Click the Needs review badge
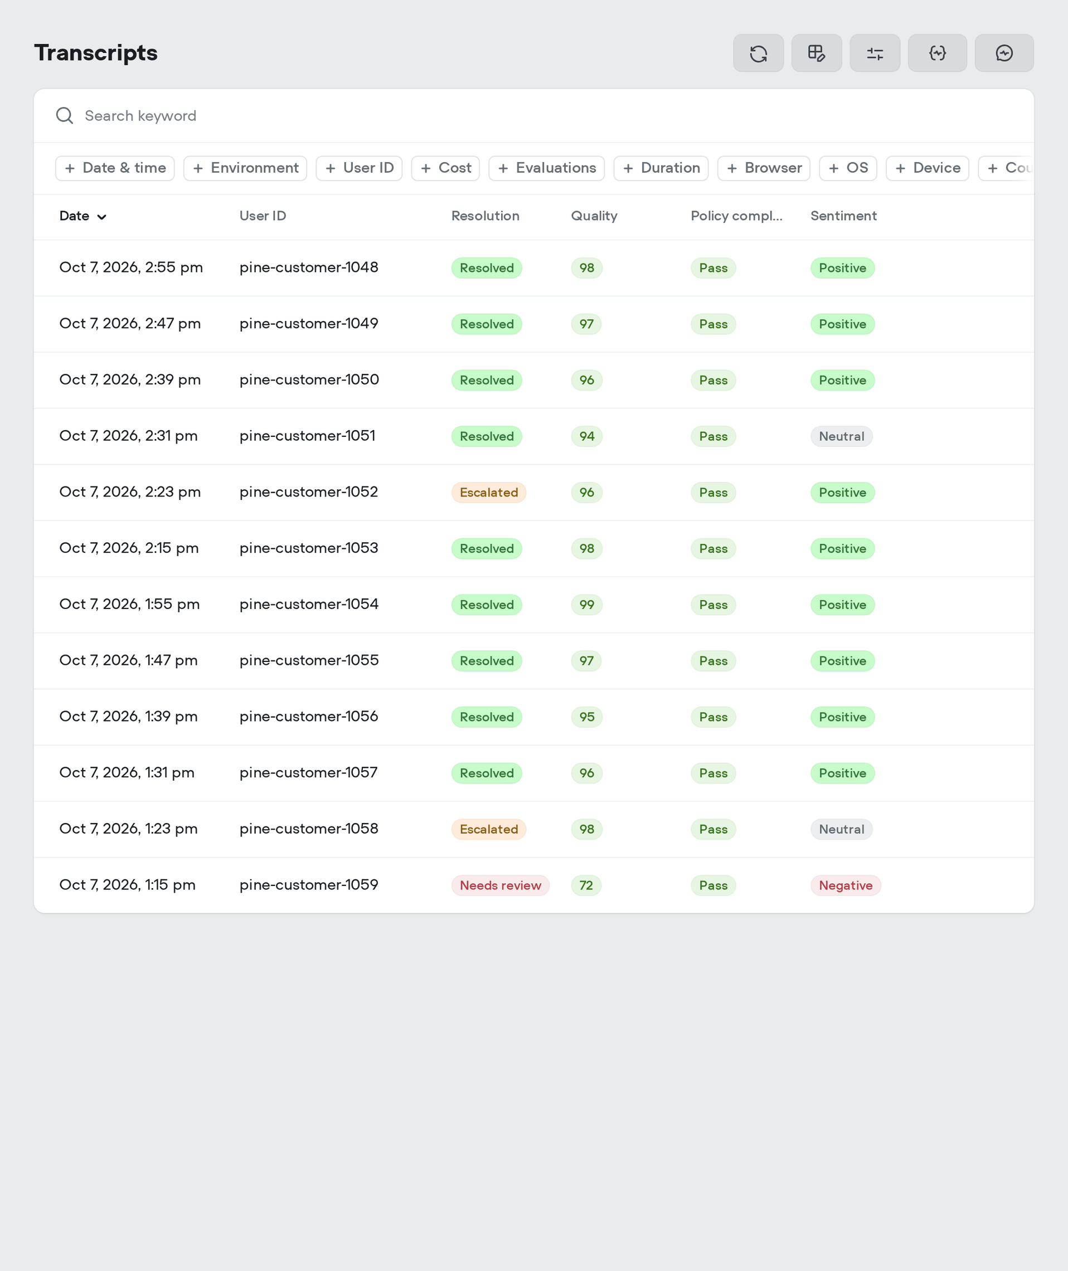The height and width of the screenshot is (1271, 1068). tap(500, 885)
